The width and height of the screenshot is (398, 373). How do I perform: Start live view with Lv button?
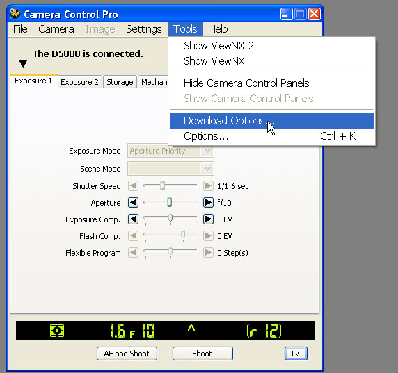pyautogui.click(x=296, y=354)
